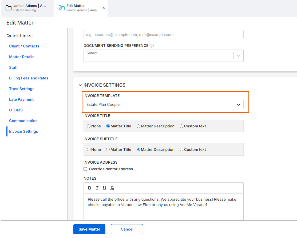The width and height of the screenshot is (297, 238).
Task: Collapse the Invoice Settings section
Action: coord(80,85)
